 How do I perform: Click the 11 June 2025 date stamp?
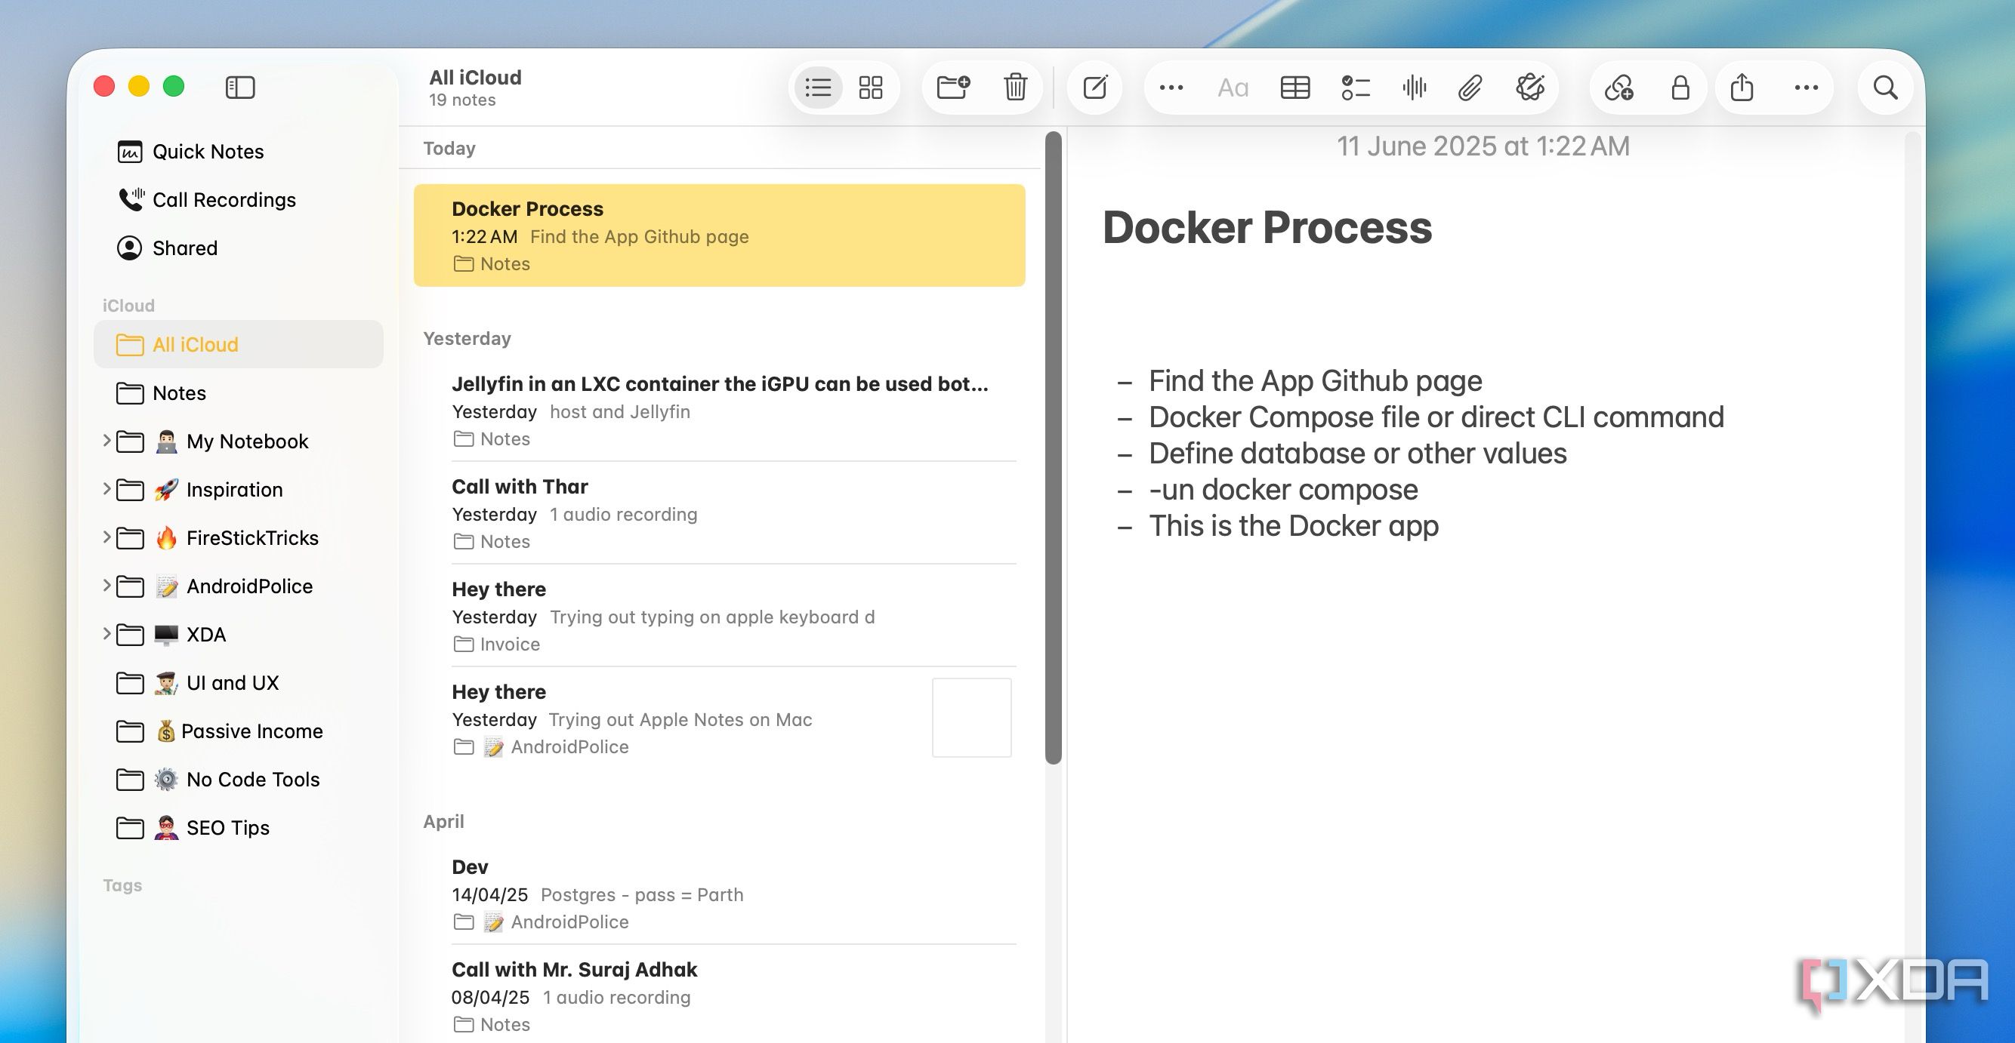pos(1483,146)
